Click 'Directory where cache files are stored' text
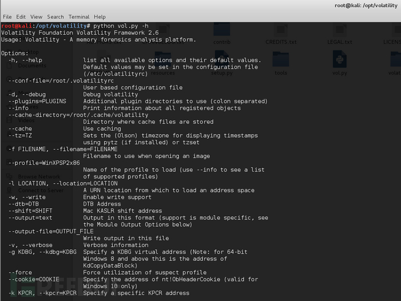This screenshot has width=401, height=301. tap(148, 121)
